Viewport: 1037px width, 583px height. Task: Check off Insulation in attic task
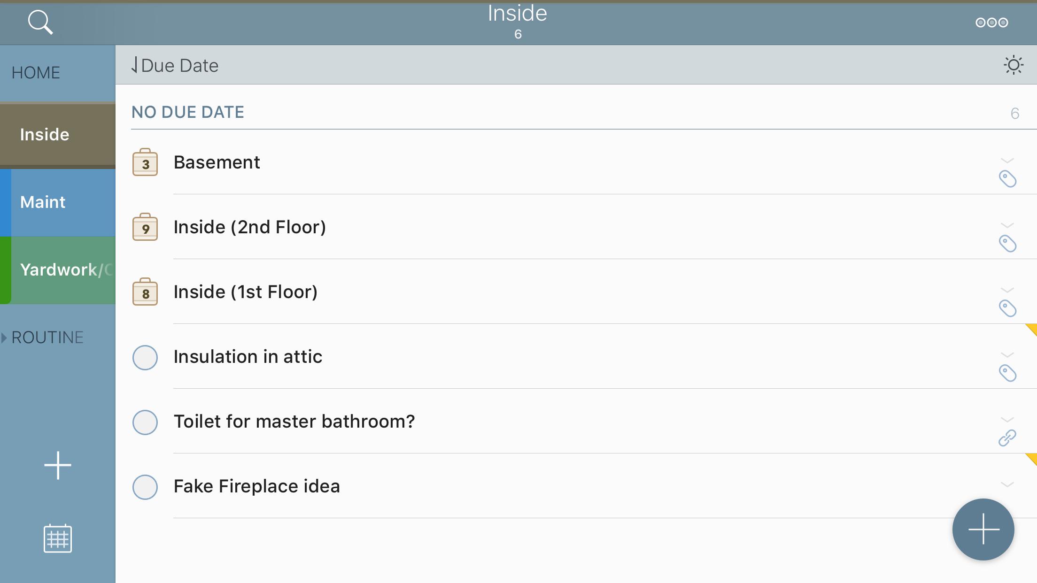[145, 357]
